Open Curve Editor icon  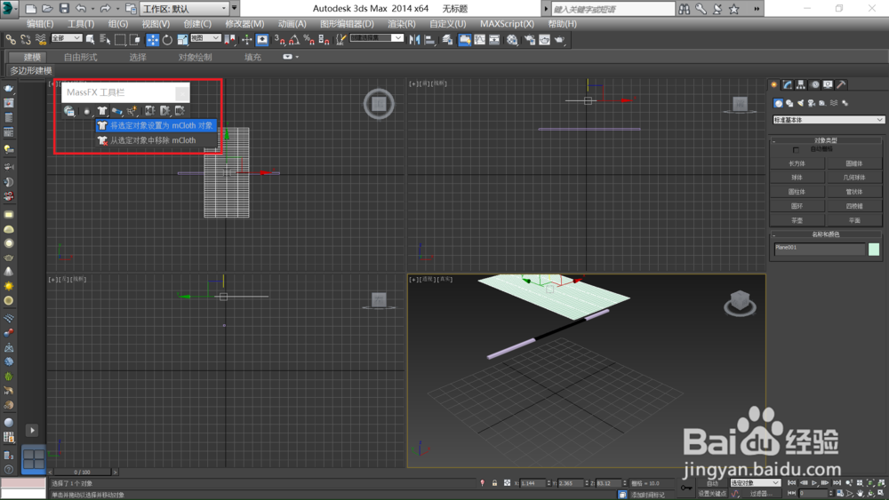tap(480, 40)
